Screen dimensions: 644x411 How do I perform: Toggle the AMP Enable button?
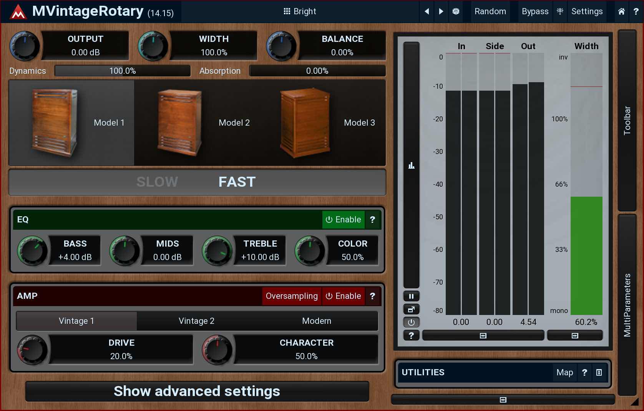click(343, 296)
